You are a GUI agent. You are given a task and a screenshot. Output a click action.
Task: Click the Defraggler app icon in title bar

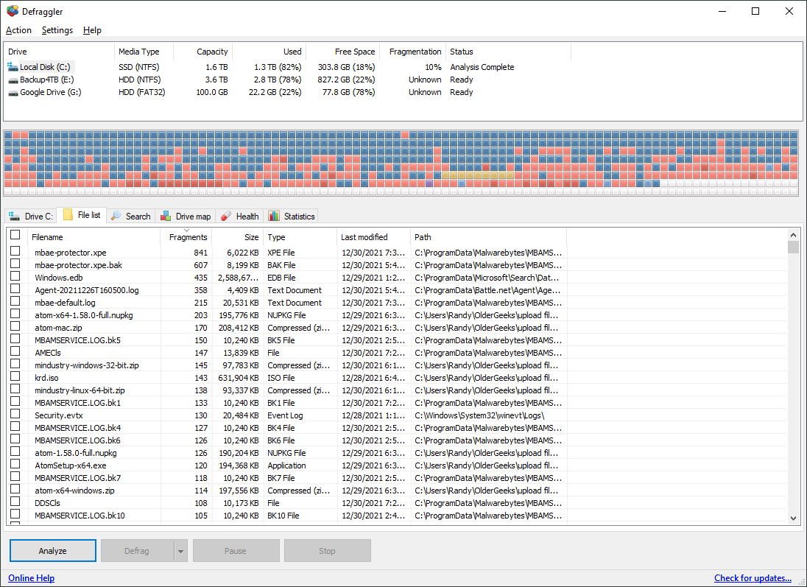tap(13, 11)
